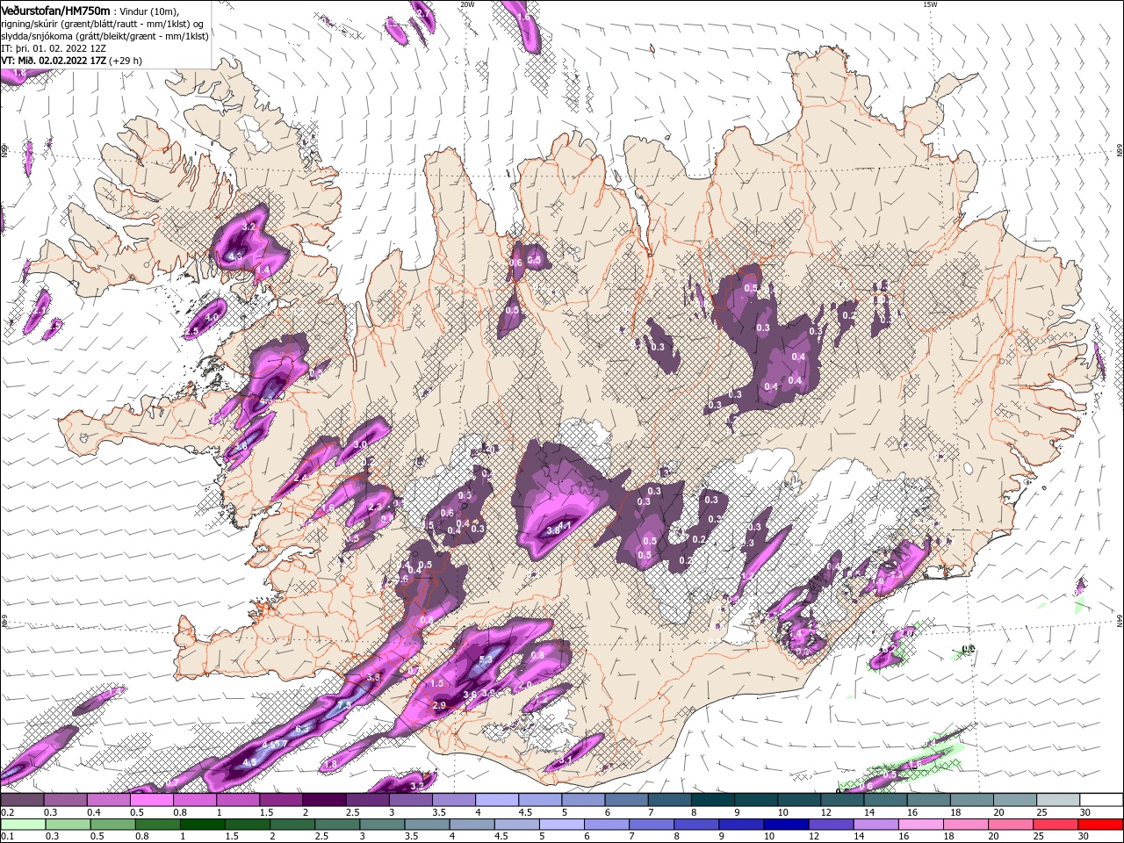Click the 1.8 precipitation value label
This screenshot has width=1124, height=843.
(330, 765)
